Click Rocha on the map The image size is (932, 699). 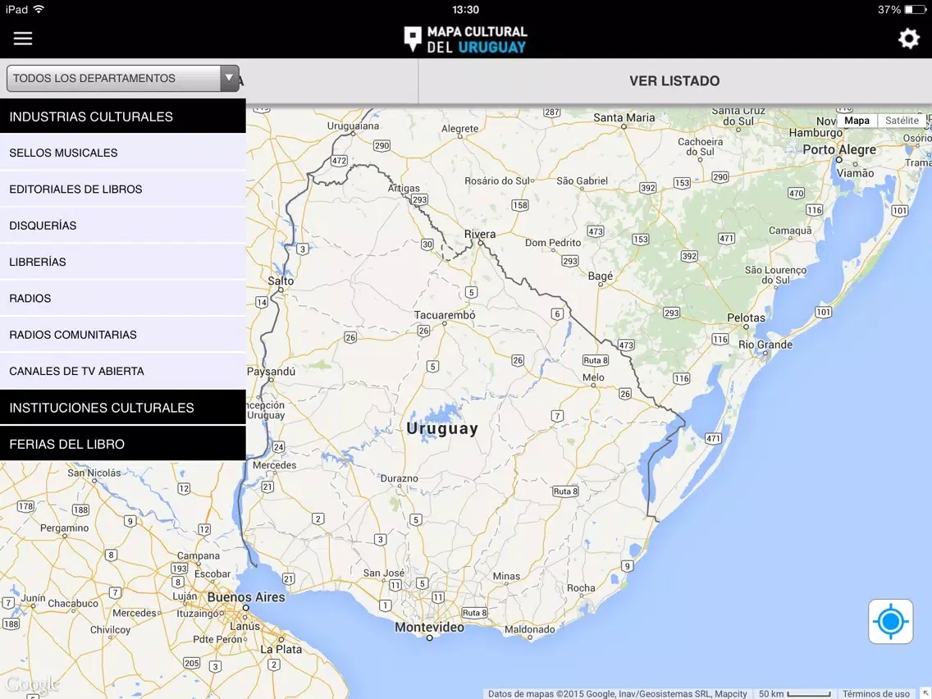click(x=581, y=588)
